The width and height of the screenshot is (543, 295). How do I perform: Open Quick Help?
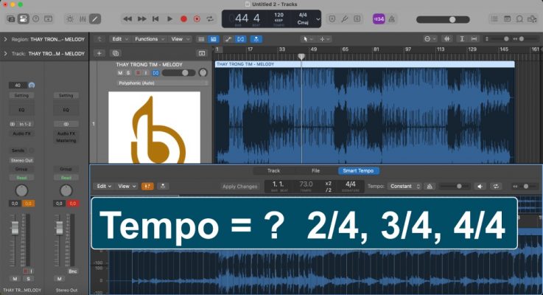[x=35, y=18]
